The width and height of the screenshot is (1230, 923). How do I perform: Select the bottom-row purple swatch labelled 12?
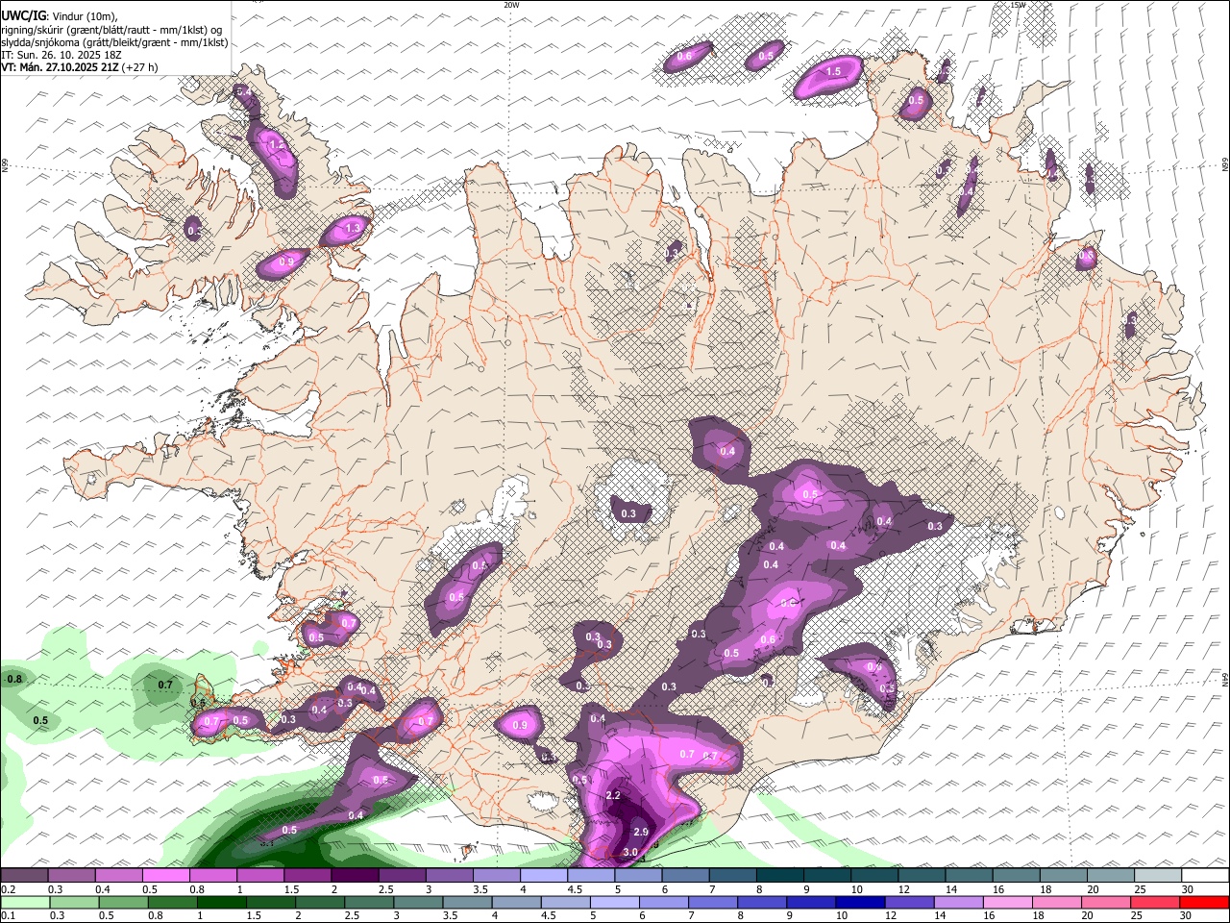(908, 902)
